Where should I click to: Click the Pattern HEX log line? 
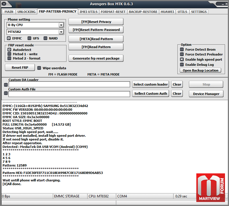coord(53,173)
